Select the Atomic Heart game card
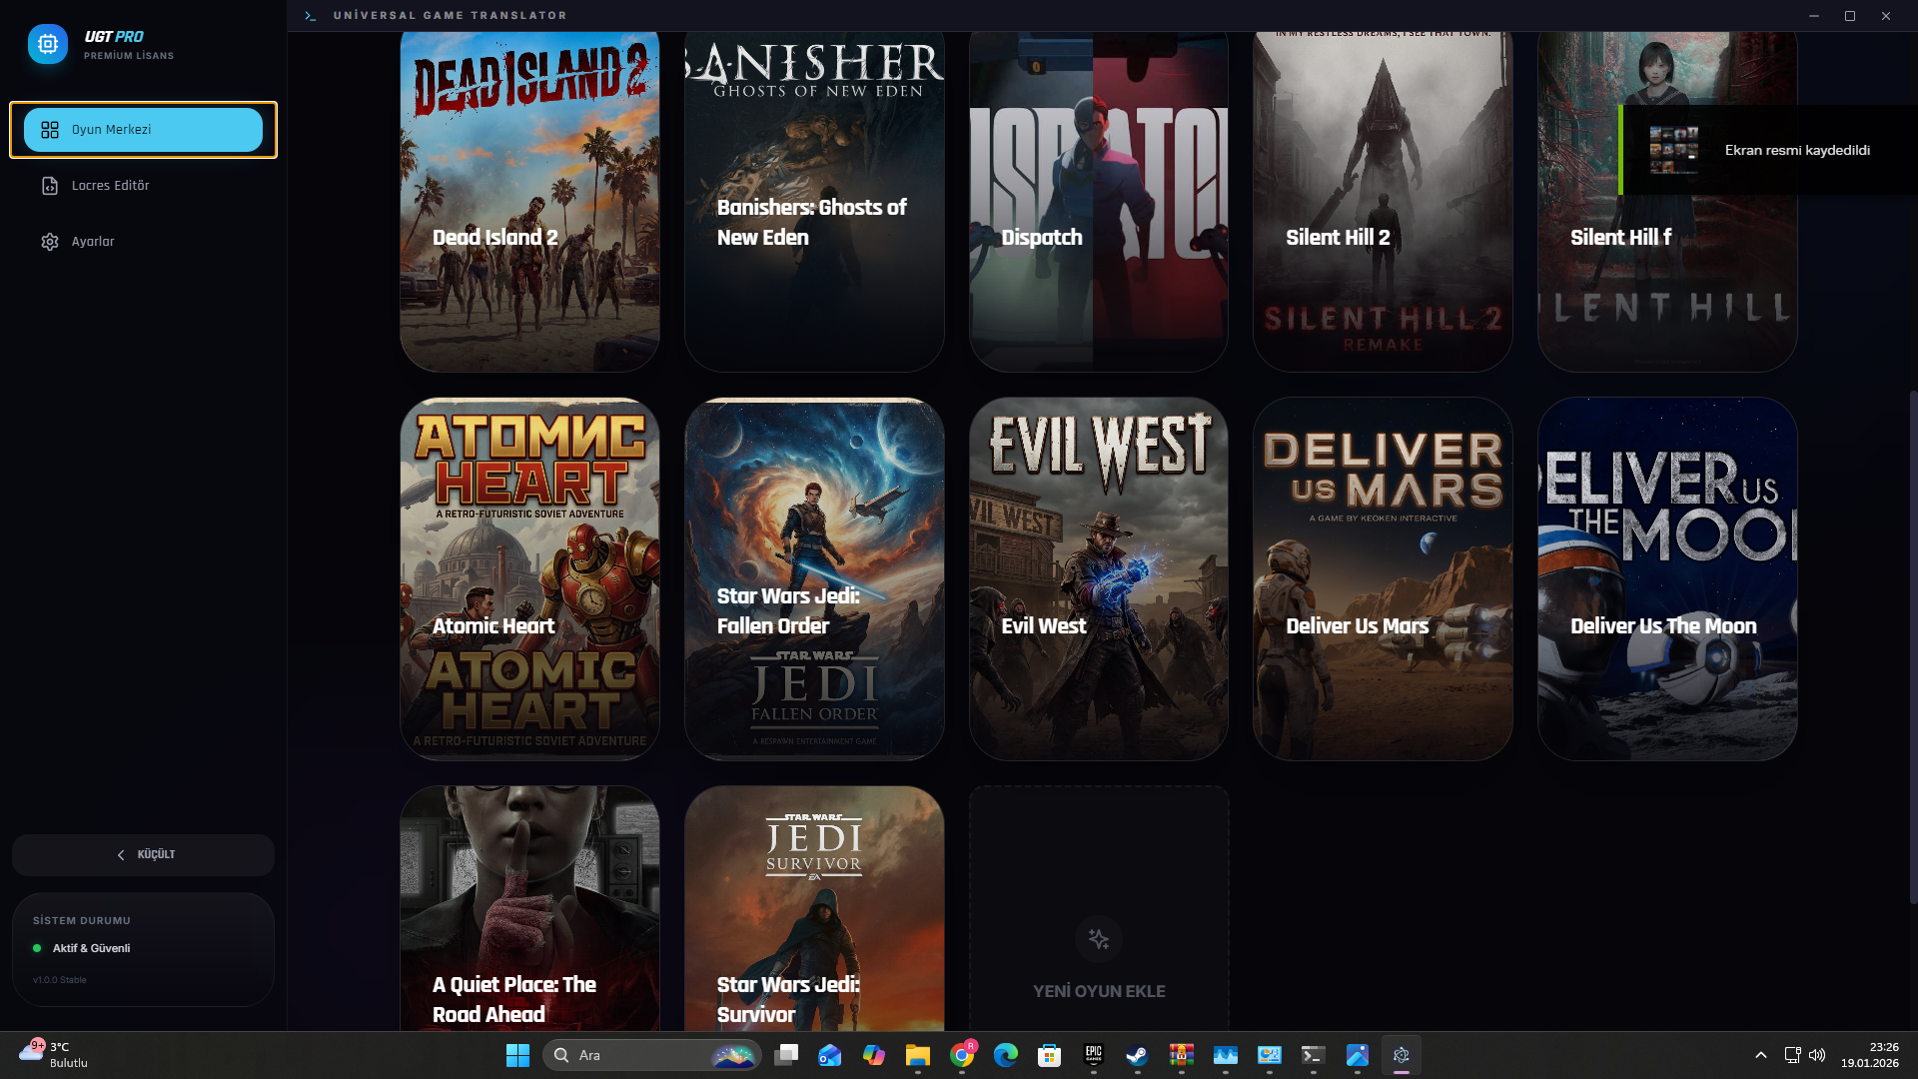This screenshot has height=1079, width=1918. (529, 578)
